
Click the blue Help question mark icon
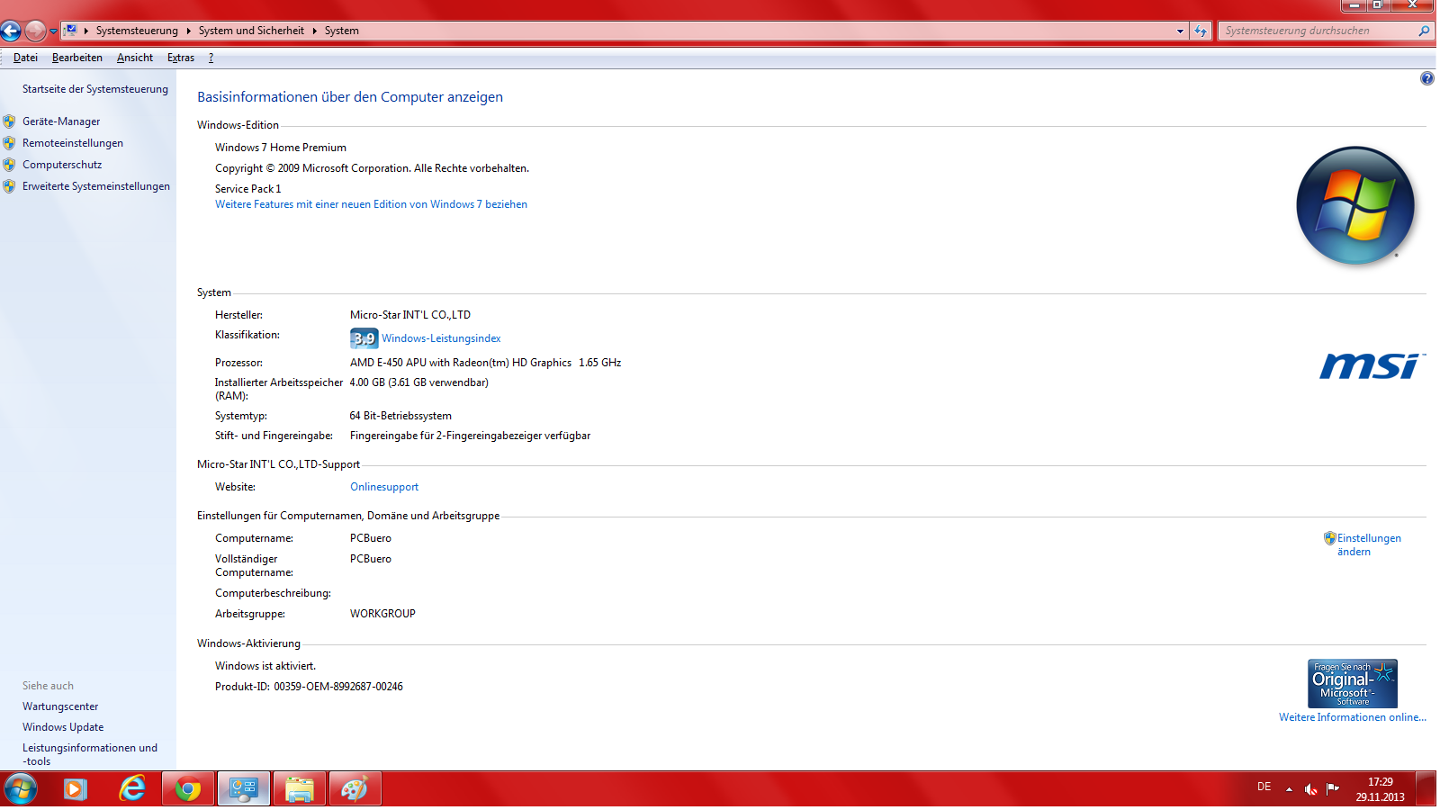point(1427,78)
